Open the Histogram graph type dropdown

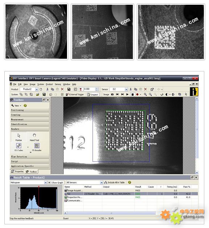[x=46, y=182]
